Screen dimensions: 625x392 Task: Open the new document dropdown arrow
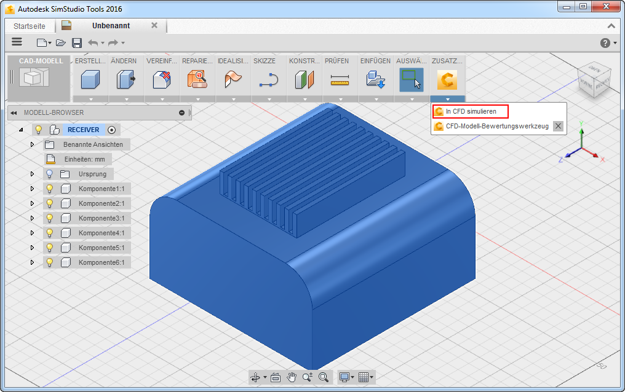pos(50,43)
